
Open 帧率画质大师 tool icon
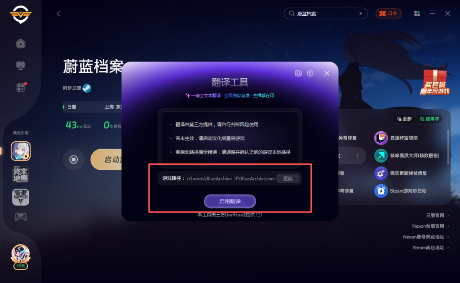pyautogui.click(x=381, y=155)
